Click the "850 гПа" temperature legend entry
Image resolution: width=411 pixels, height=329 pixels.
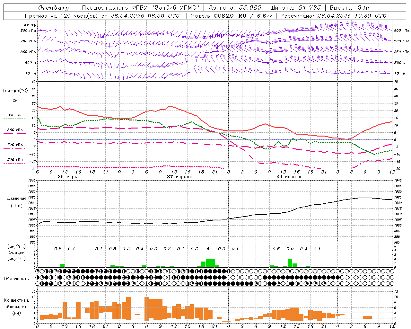pyautogui.click(x=15, y=130)
